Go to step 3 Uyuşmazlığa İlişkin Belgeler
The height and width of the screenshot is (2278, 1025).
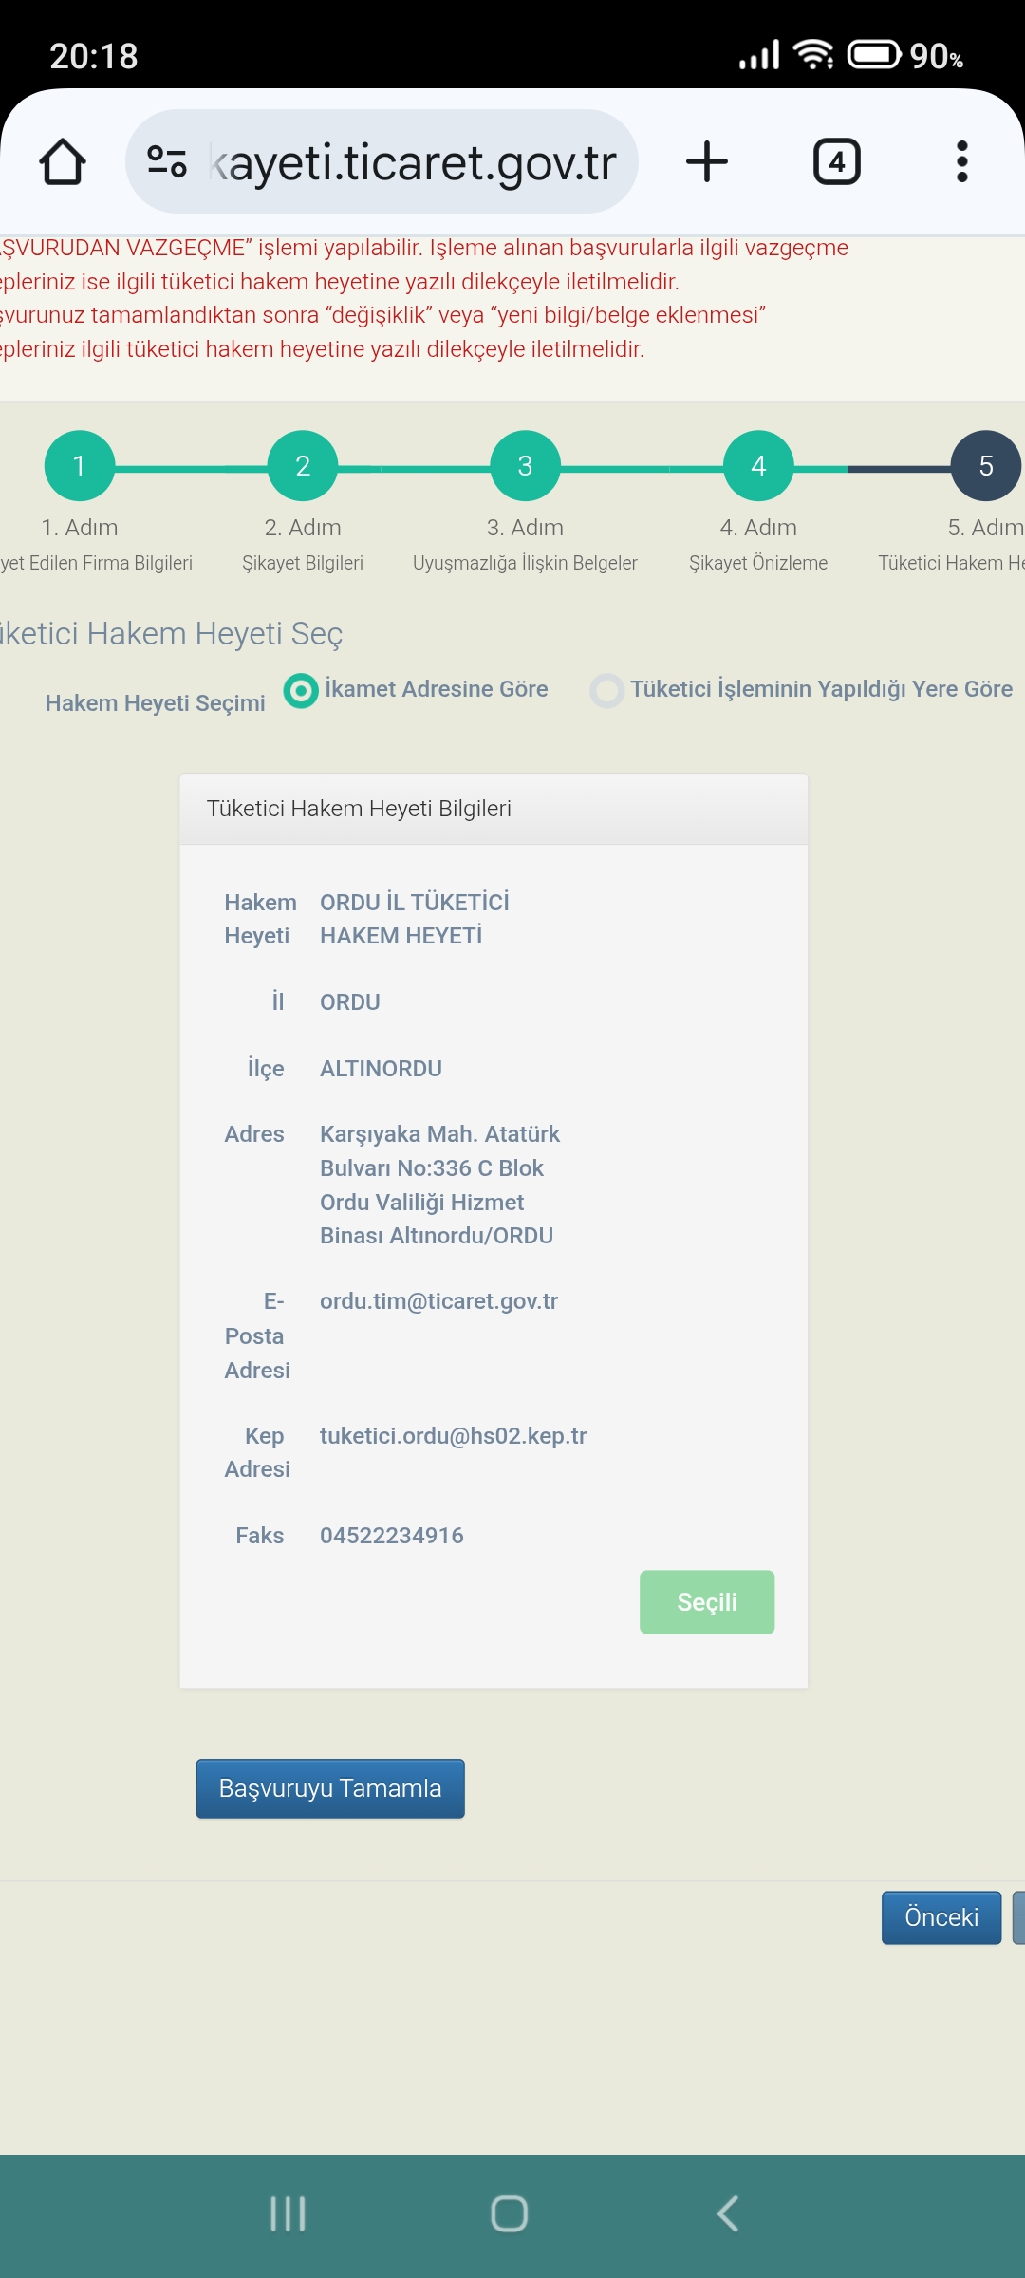tap(525, 465)
